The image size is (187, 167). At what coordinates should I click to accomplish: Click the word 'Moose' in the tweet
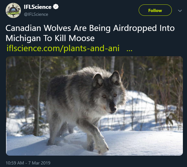coord(82,39)
